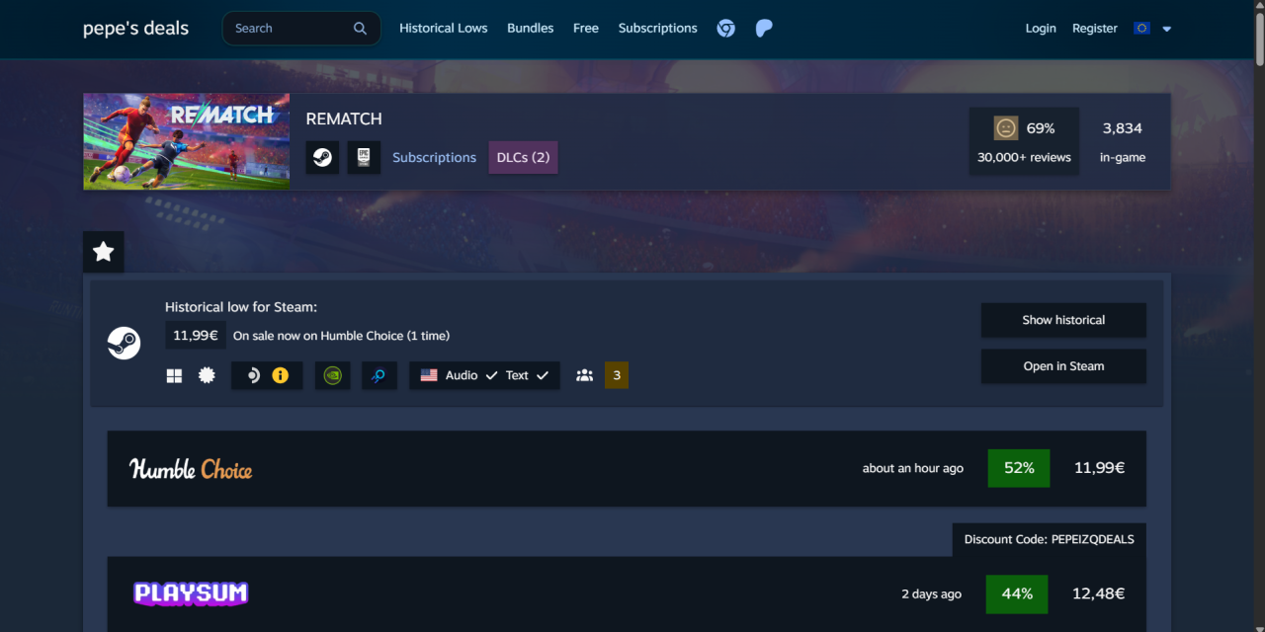Click the Chrome extension icon in header
Viewport: 1265px width, 632px height.
pyautogui.click(x=725, y=29)
